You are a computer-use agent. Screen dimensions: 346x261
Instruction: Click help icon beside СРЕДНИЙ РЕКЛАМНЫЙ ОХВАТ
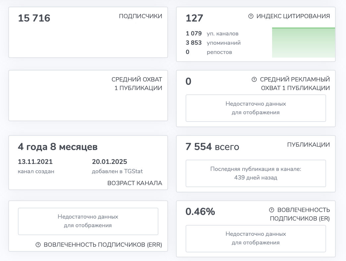tap(254, 79)
